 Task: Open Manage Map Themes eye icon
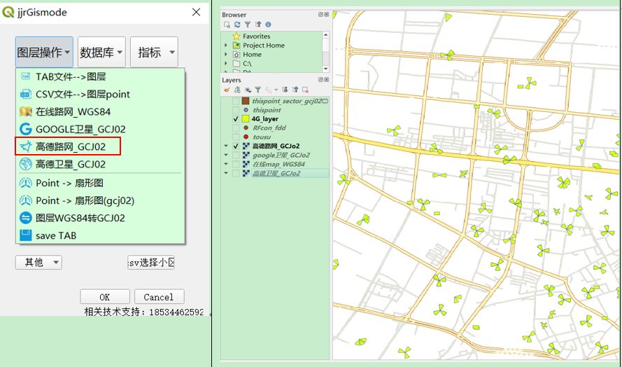(248, 90)
